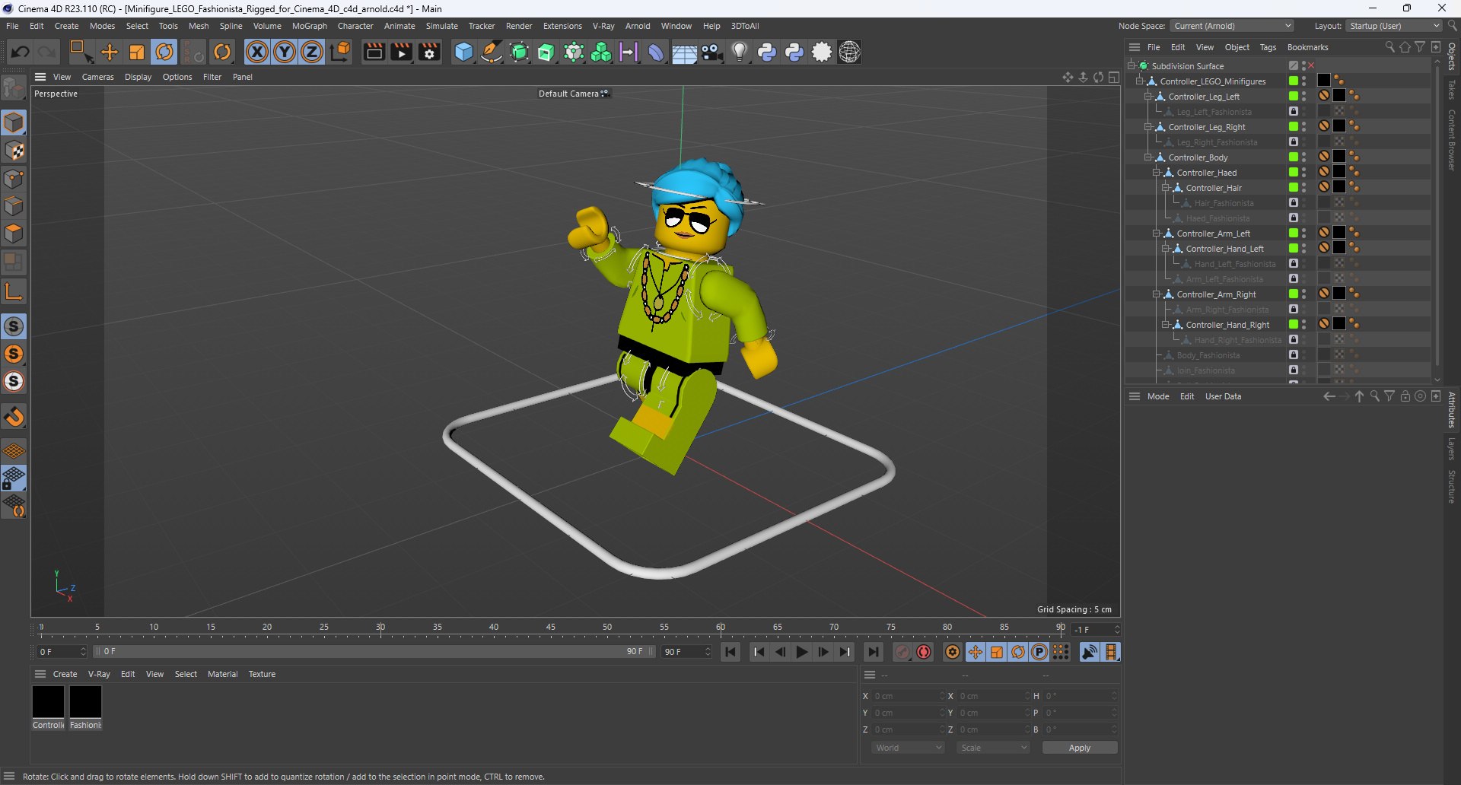Add a Camera object icon
This screenshot has width=1461, height=785.
click(x=711, y=52)
